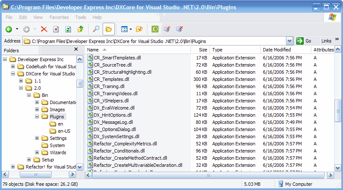Close the Folders pane
The image size is (343, 190).
click(x=76, y=49)
